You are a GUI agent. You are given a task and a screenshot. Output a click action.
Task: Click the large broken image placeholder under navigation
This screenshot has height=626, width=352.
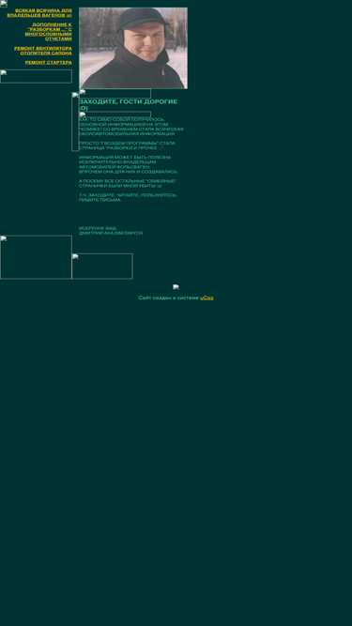(x=36, y=257)
